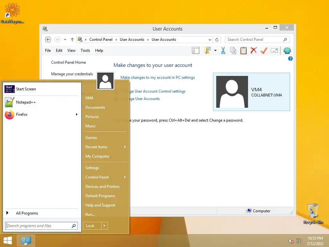
Task: Open the recent locations dropdown arrow
Action: click(x=65, y=40)
